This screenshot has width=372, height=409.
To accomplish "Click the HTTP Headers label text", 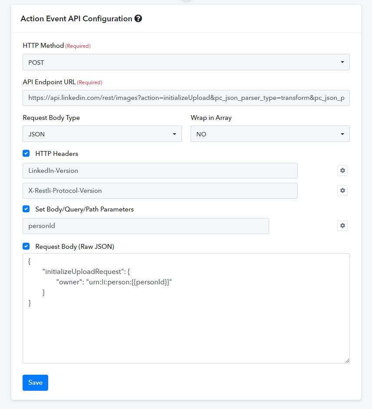I will tap(56, 154).
